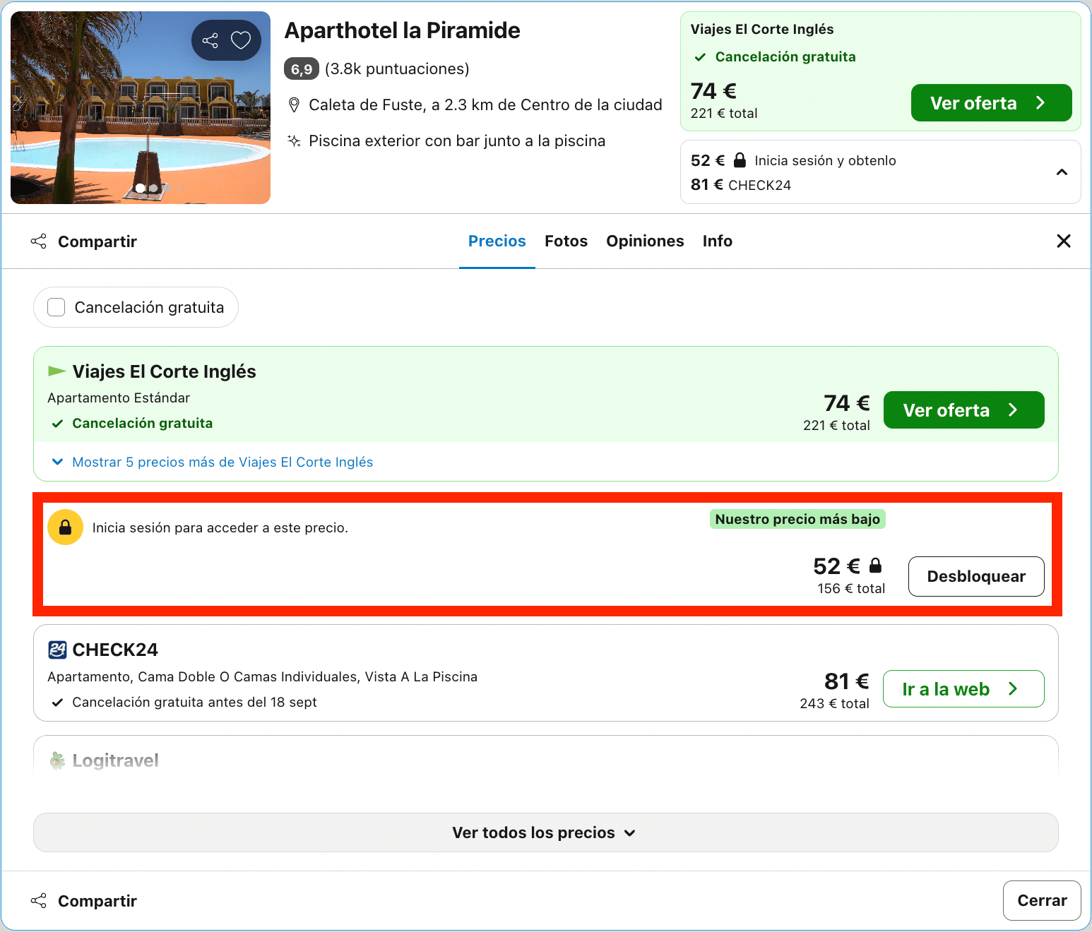Tap the heart favorite icon on the photo
The height and width of the screenshot is (932, 1092).
241,40
